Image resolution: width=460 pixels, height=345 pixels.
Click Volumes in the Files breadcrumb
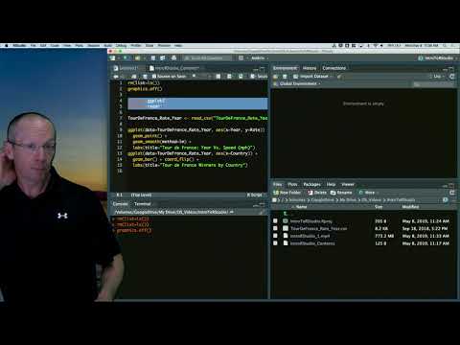pyautogui.click(x=297, y=200)
